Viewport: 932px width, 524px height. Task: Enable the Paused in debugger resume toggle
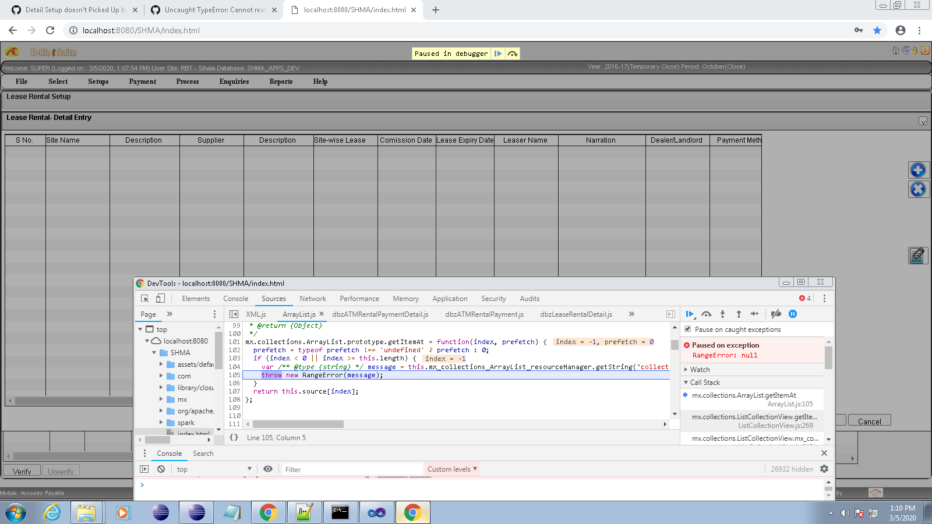[498, 54]
